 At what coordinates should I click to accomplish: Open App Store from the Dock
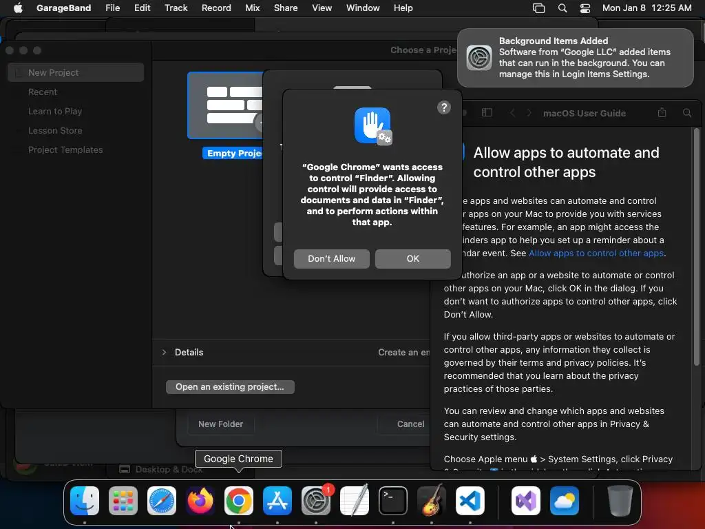click(277, 501)
